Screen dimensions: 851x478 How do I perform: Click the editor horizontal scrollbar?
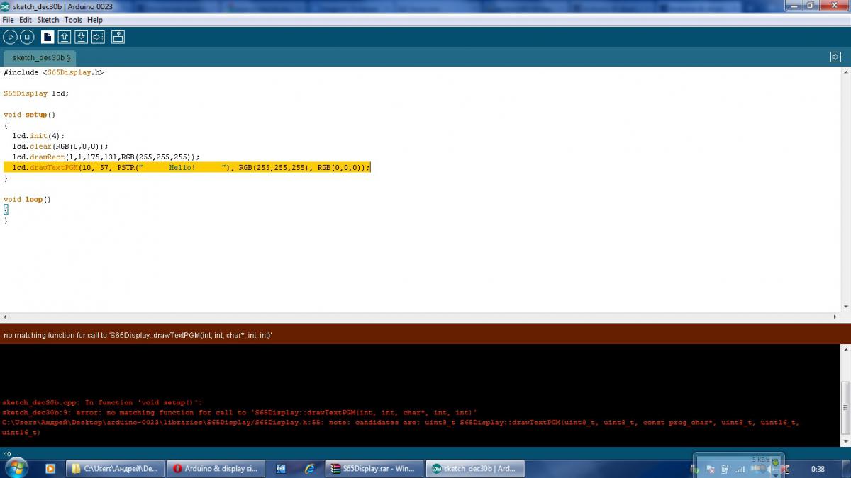(x=425, y=317)
